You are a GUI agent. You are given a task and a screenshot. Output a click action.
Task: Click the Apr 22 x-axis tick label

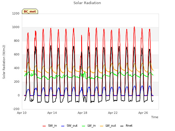coord(113,113)
